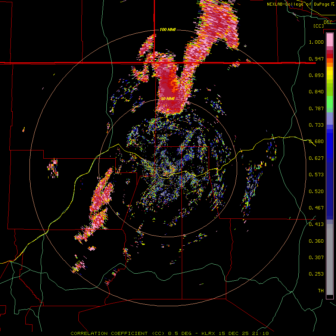The height and width of the screenshot is (336, 336).
Task: Click the 0.307 scale value
Action: click(x=316, y=257)
